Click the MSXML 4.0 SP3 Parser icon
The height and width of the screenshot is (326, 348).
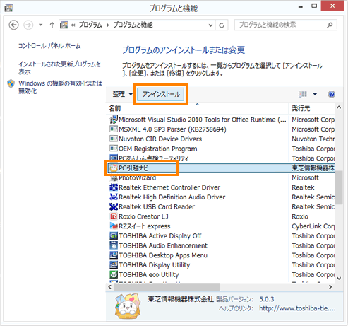pos(114,129)
